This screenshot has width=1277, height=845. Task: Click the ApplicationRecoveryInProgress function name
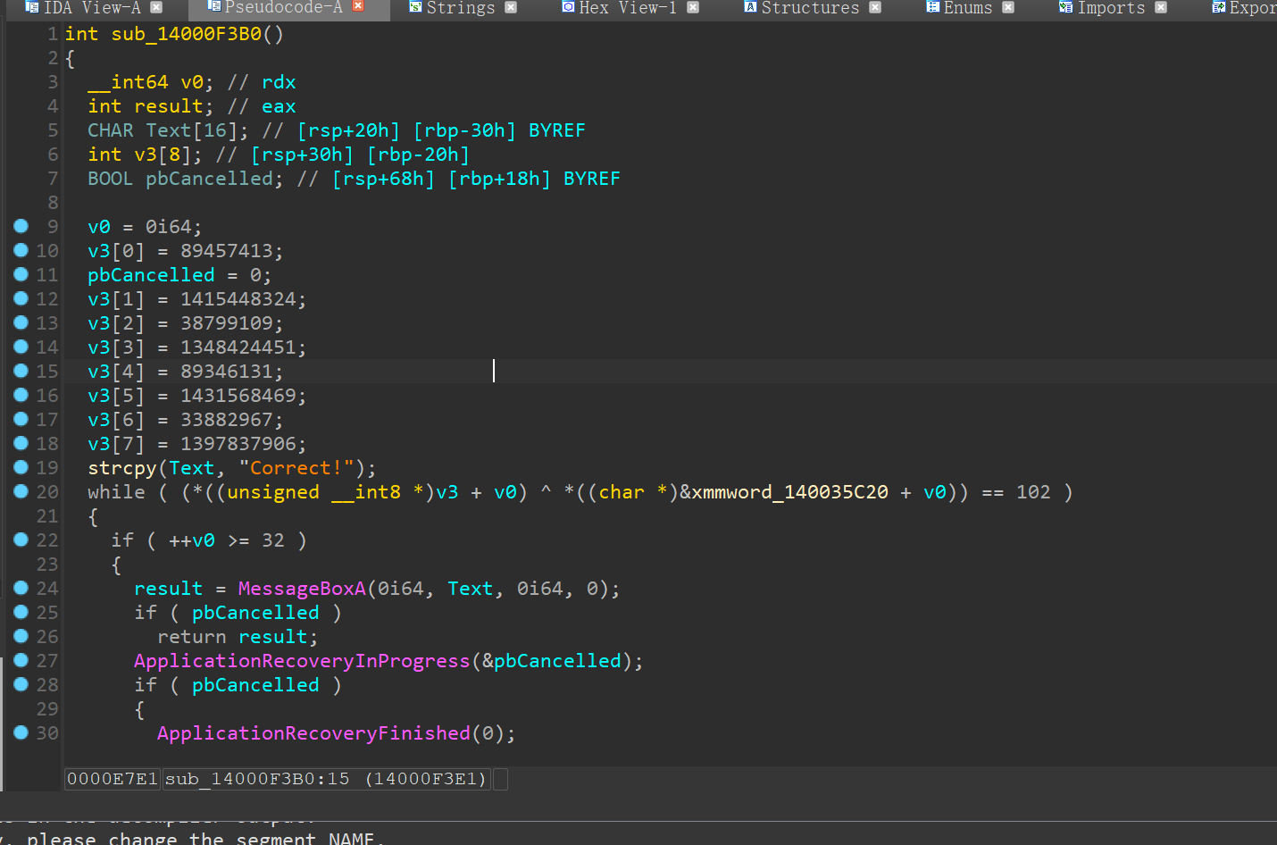point(302,661)
